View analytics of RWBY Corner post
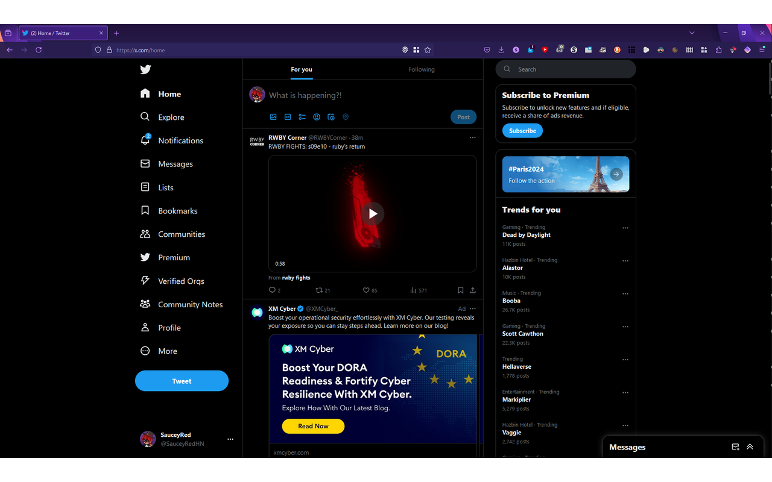 click(418, 290)
